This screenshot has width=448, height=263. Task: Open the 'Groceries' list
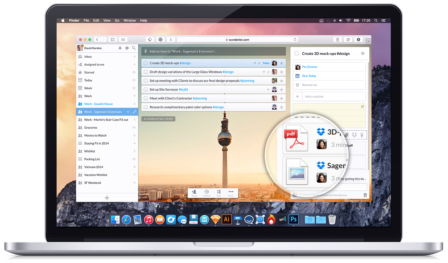(107, 127)
